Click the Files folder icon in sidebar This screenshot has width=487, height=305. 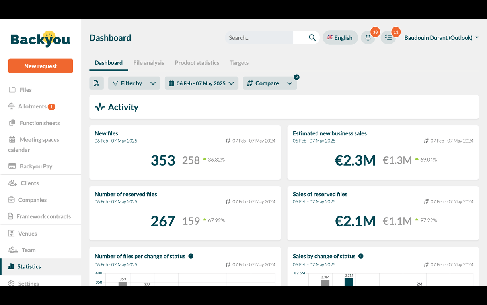[12, 90]
